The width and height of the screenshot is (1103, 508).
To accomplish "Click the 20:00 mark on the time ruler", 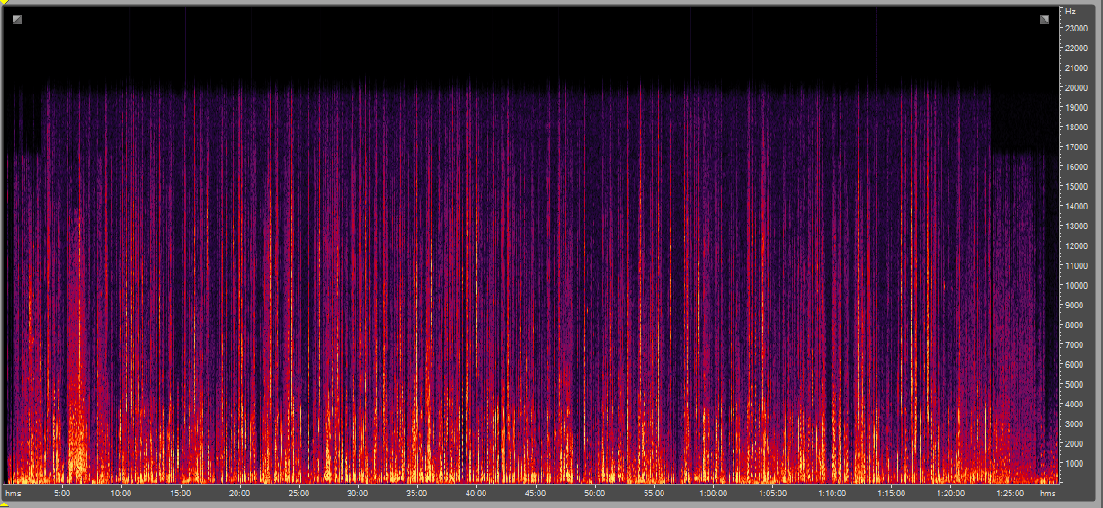I will pos(239,494).
